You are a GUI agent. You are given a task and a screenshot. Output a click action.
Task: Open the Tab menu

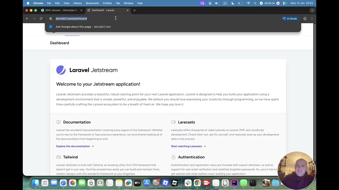coord(118,3)
